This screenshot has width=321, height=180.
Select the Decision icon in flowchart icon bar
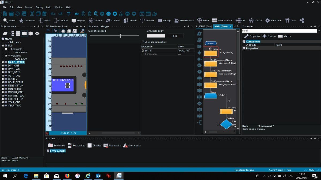pos(199,53)
